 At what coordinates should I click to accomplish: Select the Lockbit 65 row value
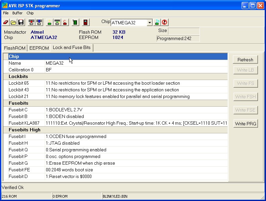coord(136,83)
